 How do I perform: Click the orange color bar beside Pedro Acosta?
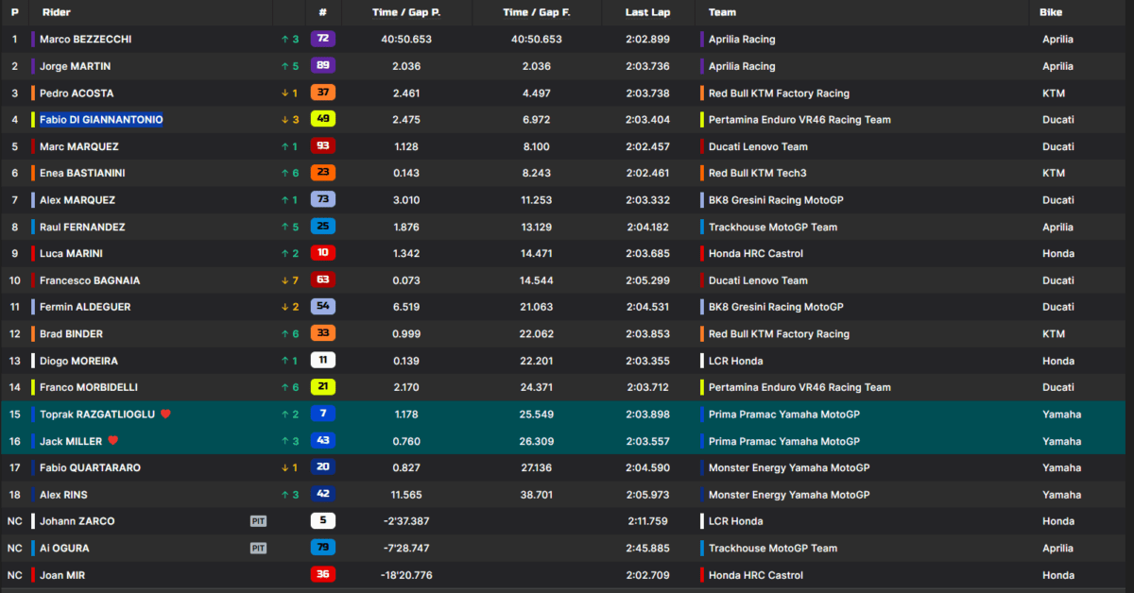33,93
